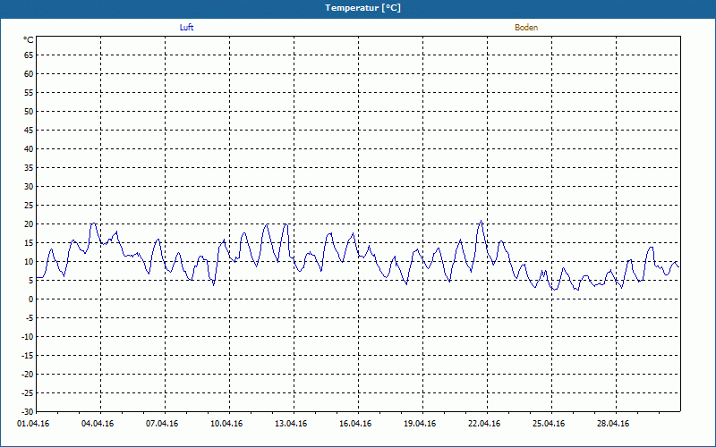
Task: Click the 10.04.16 date label
Action: [226, 423]
